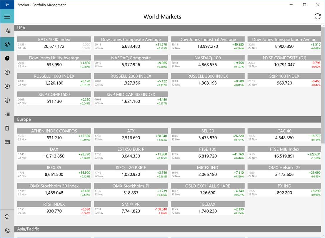
Task: Open the checklist sidebar icon
Action: [7, 114]
